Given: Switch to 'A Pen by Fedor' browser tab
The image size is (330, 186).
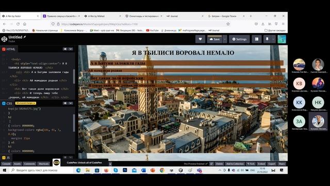Looking at the screenshot, I should point(20,16).
